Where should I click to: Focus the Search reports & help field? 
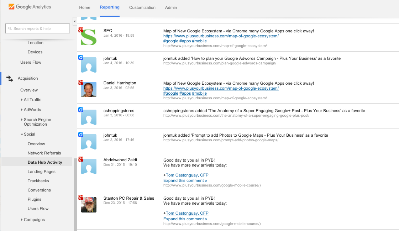pos(37,28)
